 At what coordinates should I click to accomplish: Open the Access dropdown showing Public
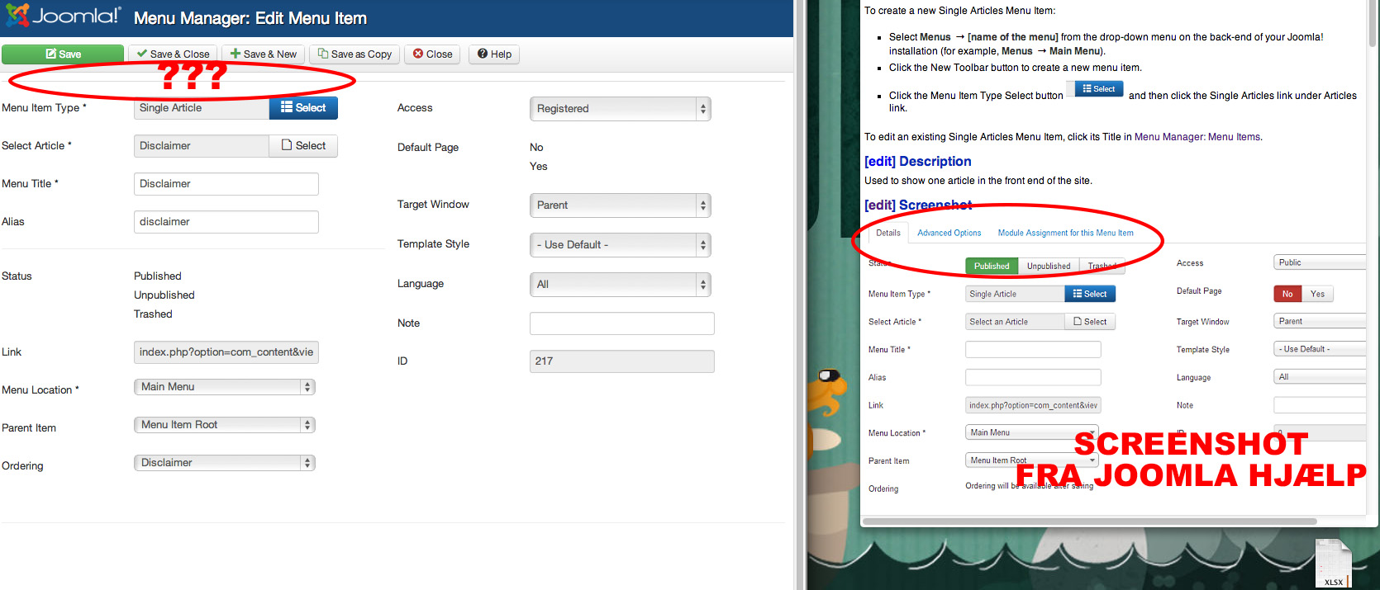click(x=1320, y=263)
